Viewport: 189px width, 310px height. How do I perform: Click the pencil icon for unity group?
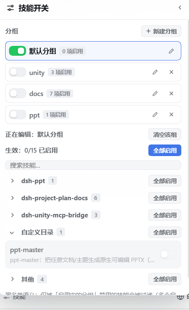coord(155,72)
